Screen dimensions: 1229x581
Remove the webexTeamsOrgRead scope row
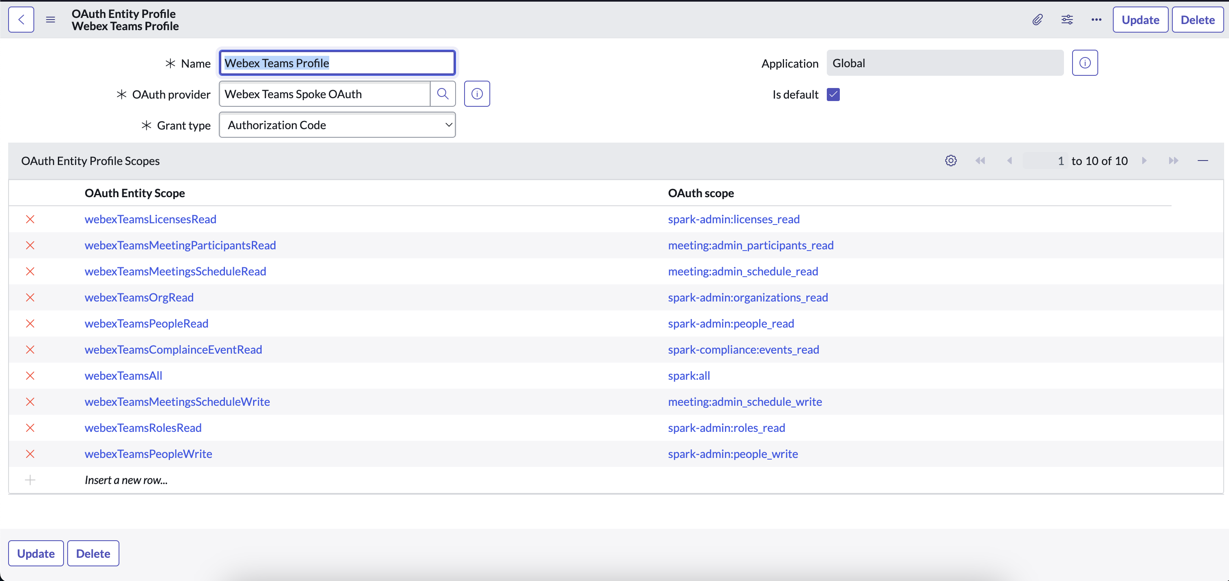(x=30, y=298)
